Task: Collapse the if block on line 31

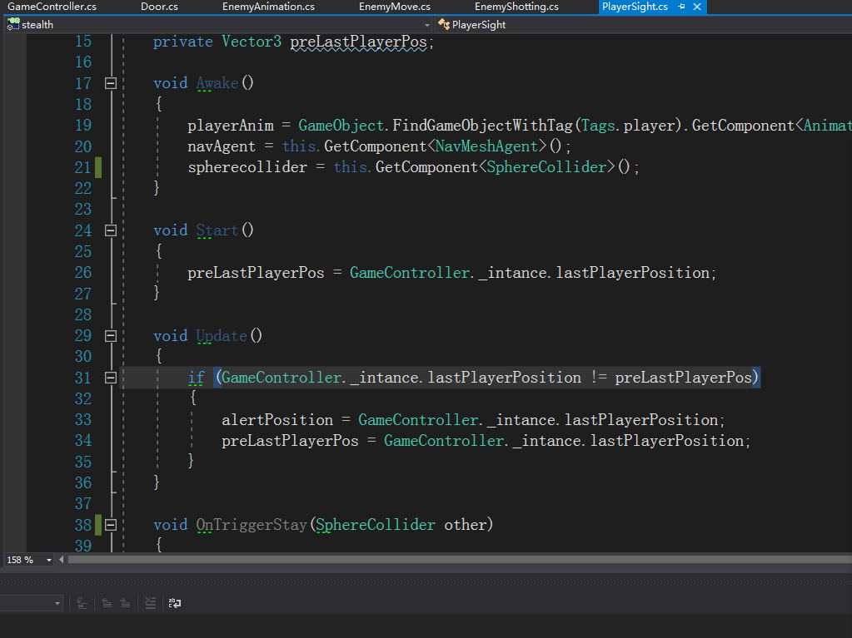Action: (x=110, y=378)
